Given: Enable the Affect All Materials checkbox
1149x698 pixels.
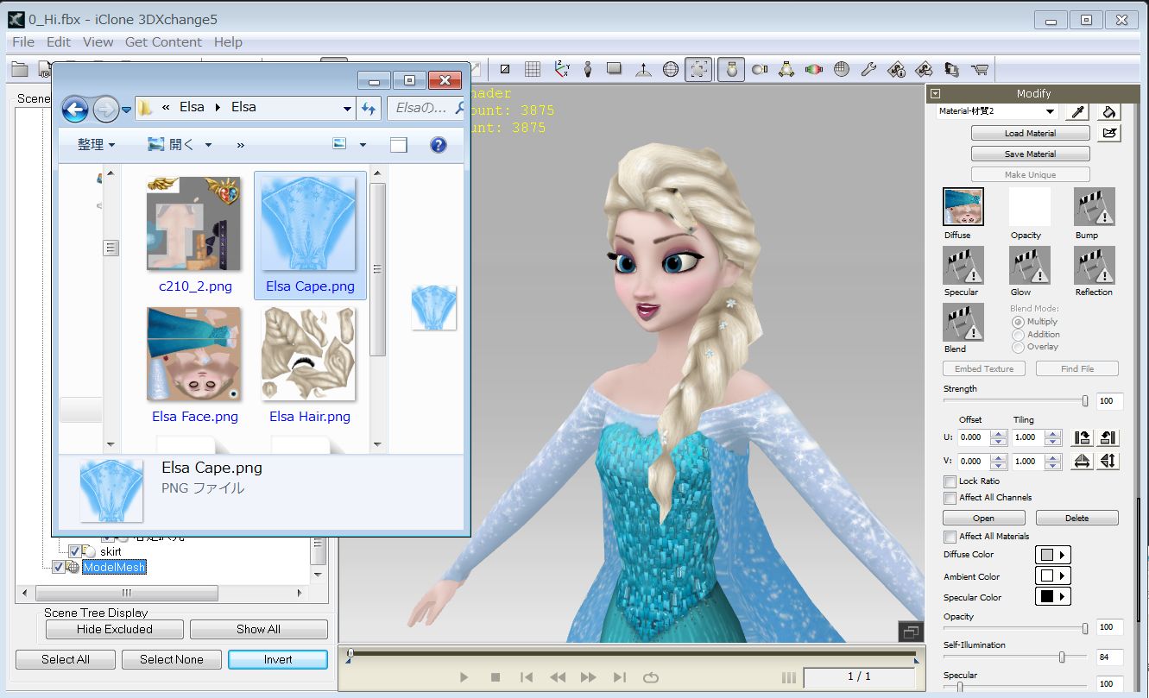Looking at the screenshot, I should (950, 537).
